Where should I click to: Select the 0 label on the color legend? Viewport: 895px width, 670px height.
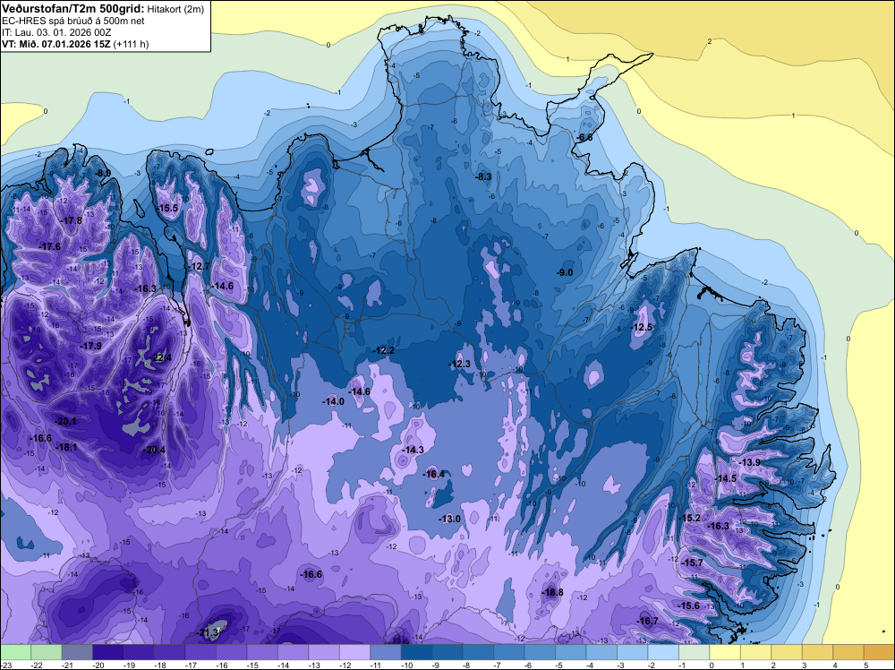(x=712, y=666)
